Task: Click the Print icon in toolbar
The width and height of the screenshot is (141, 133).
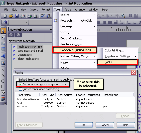Action: pos(30,16)
